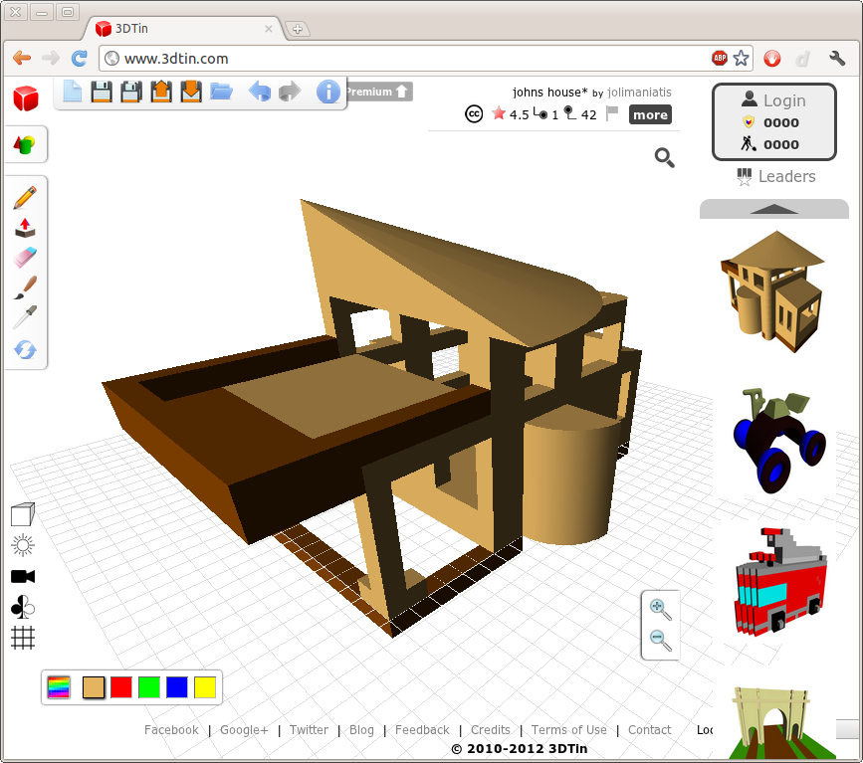Click the Login button
Viewport: 863px width, 763px height.
coord(773,100)
